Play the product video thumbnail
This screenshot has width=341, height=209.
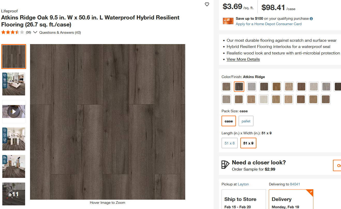click(14, 112)
